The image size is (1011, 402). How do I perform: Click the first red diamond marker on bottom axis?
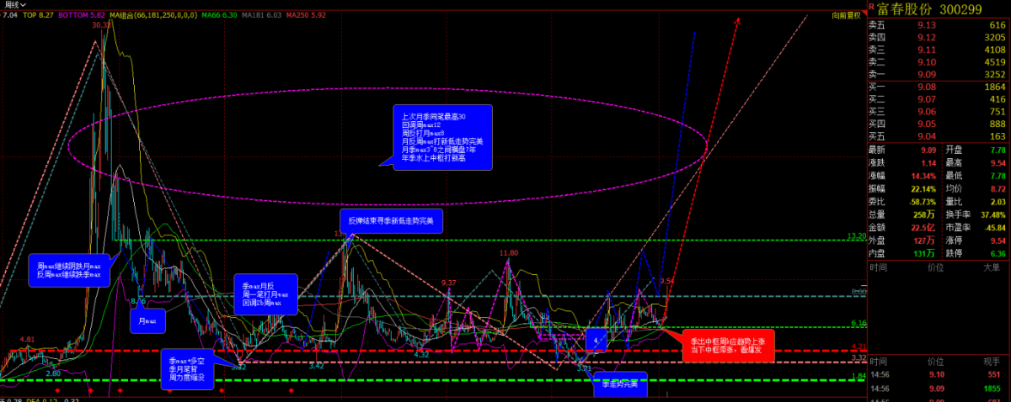tap(56, 391)
